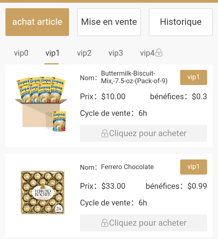Click the vip1 badge on Buttermilk Biscuit Mix

click(193, 77)
